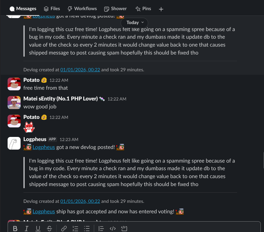This screenshot has width=264, height=232.
Task: Open Matei sEntity's profile picture
Action: (14, 102)
